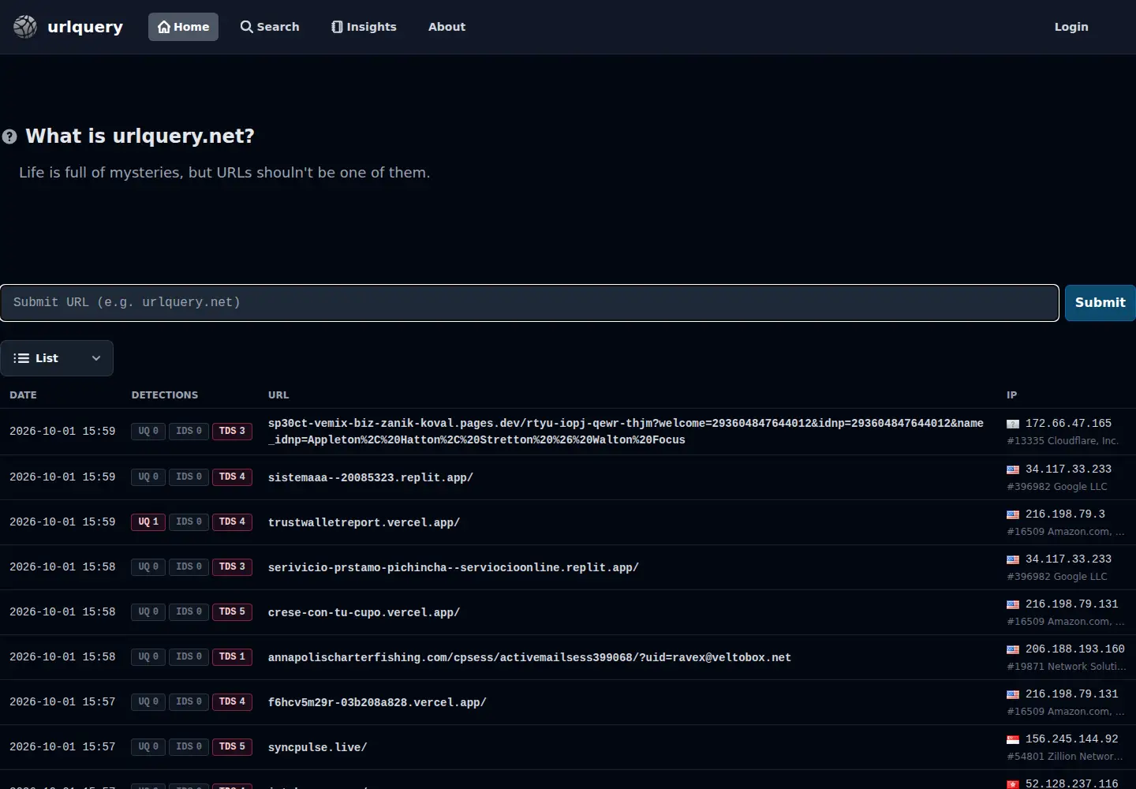This screenshot has width=1136, height=789.
Task: Click the unknown flag beside 172.66.47.165
Action: 1013,424
